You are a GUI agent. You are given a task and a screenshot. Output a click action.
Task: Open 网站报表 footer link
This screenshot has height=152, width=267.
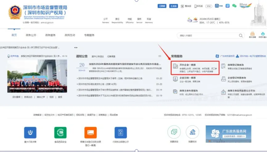(x=114, y=115)
